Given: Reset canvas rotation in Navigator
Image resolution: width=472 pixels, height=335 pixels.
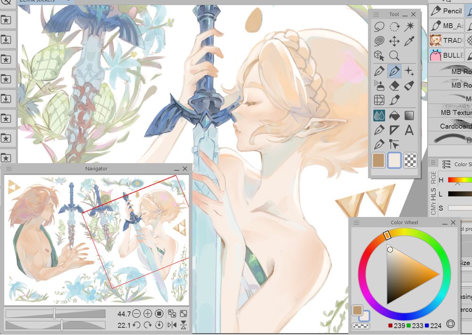Looking at the screenshot, I should (159, 325).
